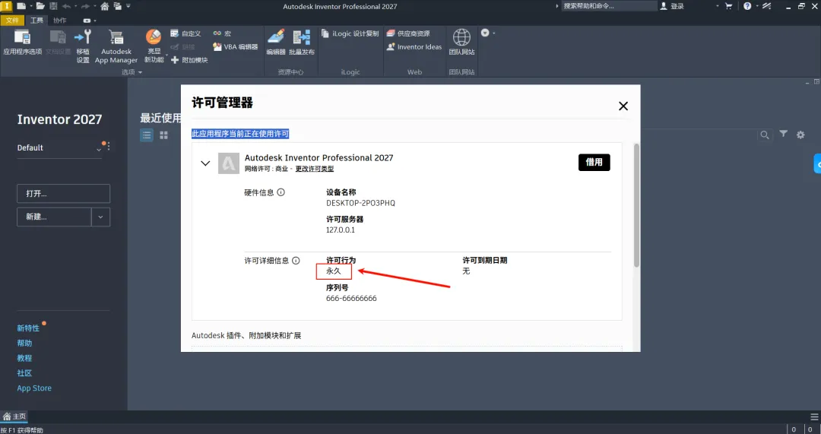The height and width of the screenshot is (434, 821).
Task: Click 更改许可类型 link
Action: [315, 169]
